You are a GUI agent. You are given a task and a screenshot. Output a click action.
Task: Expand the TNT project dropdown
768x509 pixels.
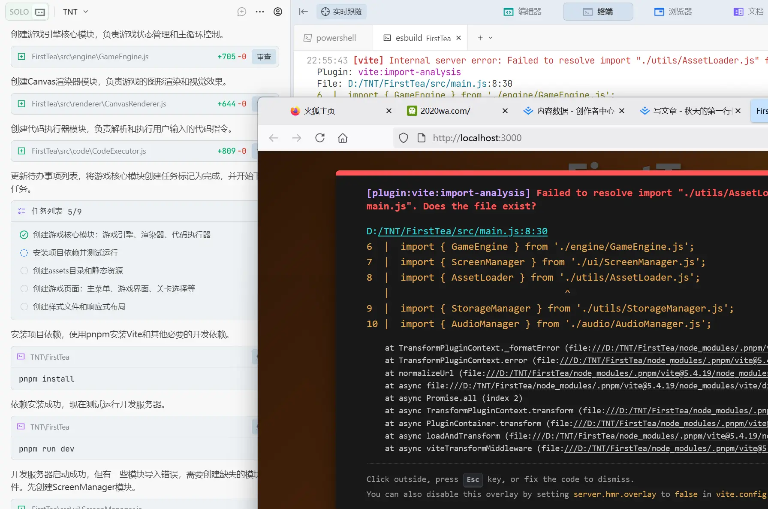click(x=75, y=12)
